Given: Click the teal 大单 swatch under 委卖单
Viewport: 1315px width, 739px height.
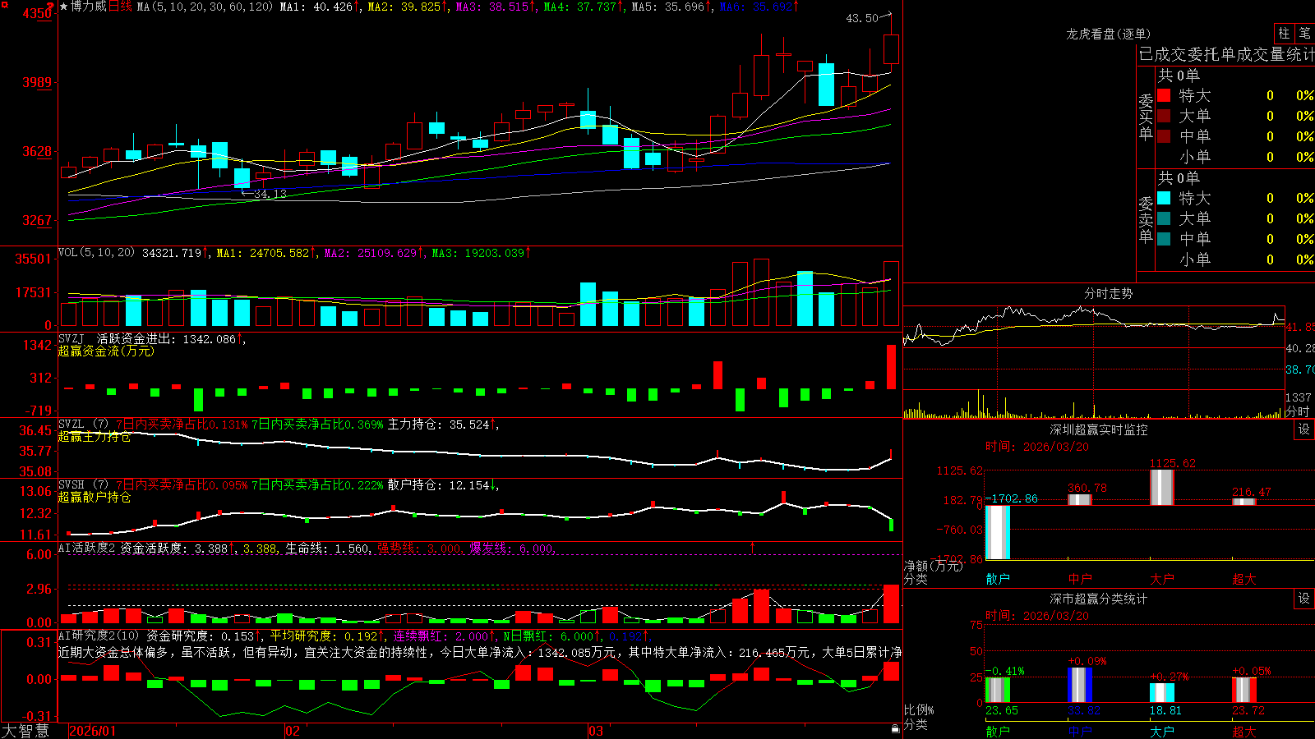Looking at the screenshot, I should (1164, 218).
